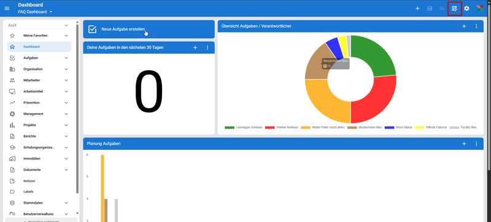Click Siffredi Fabrizio legend label

pyautogui.click(x=436, y=127)
